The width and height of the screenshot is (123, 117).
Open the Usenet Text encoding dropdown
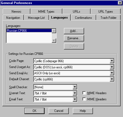click(x=75, y=93)
